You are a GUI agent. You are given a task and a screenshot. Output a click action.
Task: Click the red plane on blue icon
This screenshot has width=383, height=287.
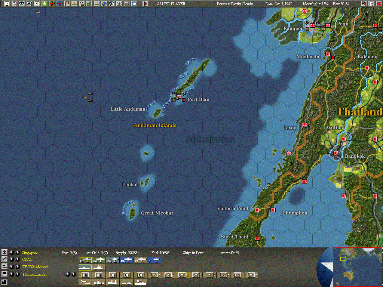(59, 4)
